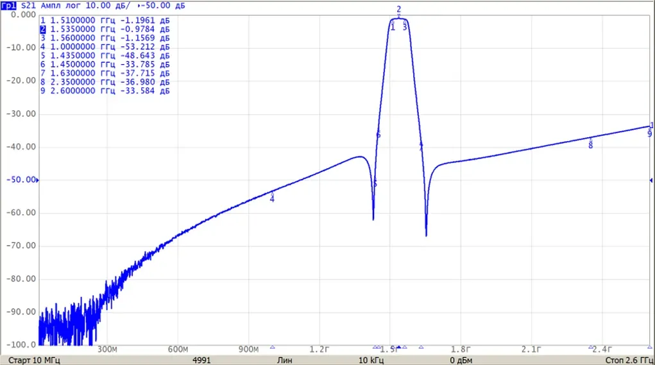Click the marker 7 triangle on frequency axis

(421, 347)
